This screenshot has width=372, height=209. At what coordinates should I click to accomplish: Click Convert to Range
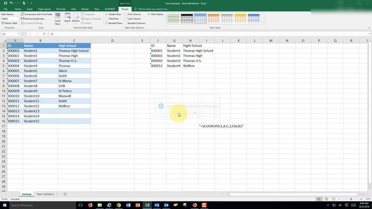[32, 23]
